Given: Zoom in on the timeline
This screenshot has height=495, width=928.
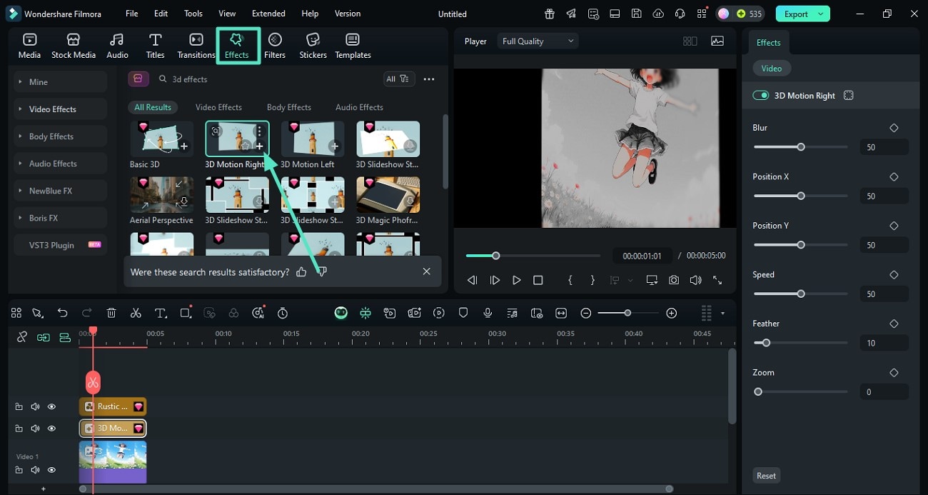Looking at the screenshot, I should click(671, 313).
